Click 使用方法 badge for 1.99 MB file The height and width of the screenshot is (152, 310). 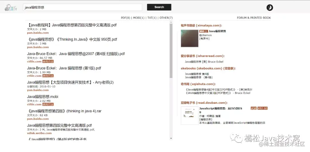tap(48, 76)
